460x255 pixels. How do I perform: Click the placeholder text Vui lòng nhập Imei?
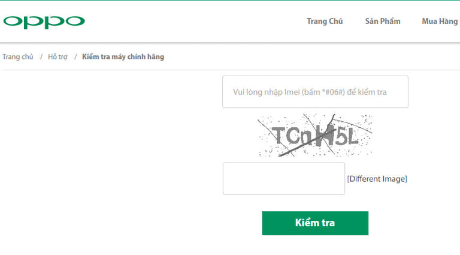tap(266, 92)
